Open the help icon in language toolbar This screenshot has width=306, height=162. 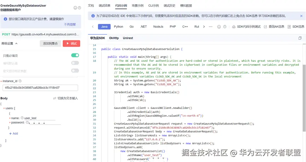[x=225, y=27]
